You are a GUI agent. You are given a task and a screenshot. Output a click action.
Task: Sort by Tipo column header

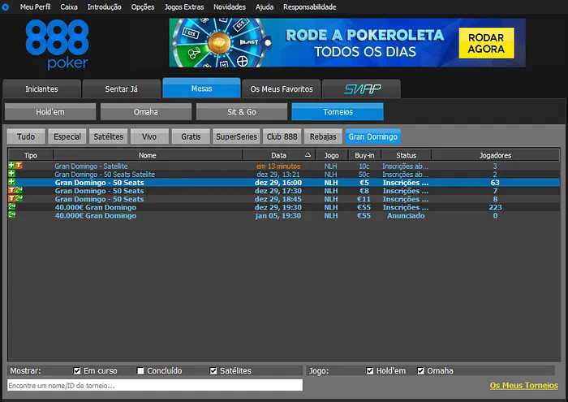(31, 155)
